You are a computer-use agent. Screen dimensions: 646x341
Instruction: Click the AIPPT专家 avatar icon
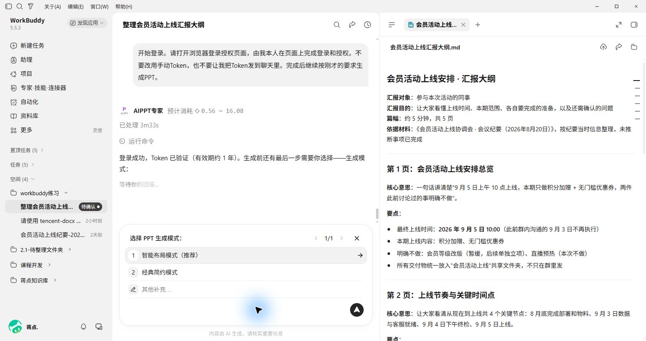tap(124, 111)
